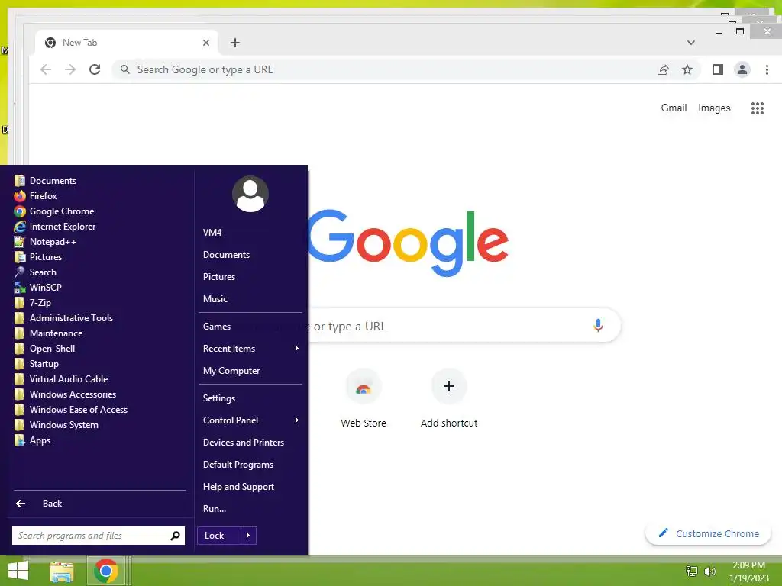Expand the tab search chevron
The width and height of the screenshot is (782, 586).
point(690,43)
